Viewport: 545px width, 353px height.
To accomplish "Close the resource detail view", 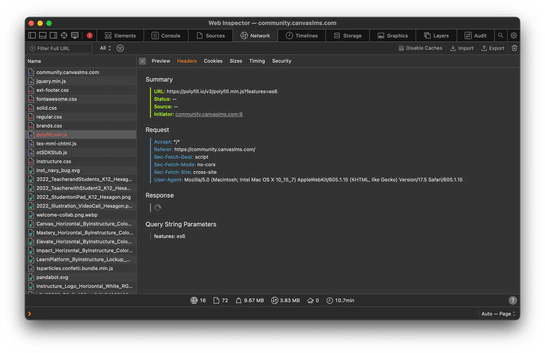I will point(143,61).
